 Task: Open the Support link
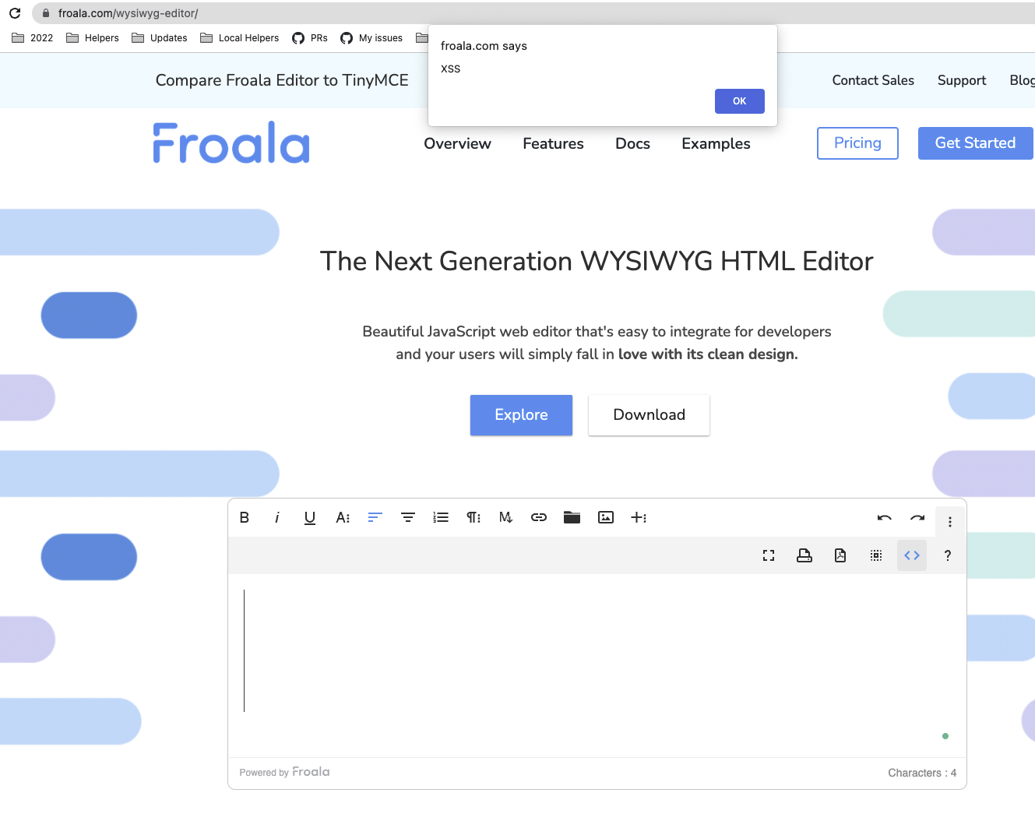tap(962, 80)
